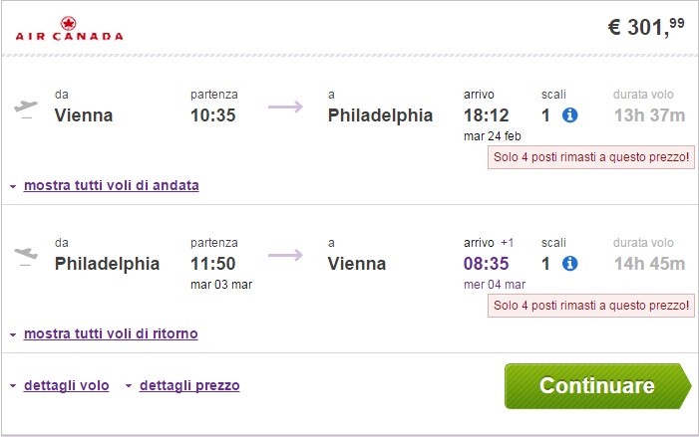Click the outbound "Solo 4 posti rimasti" notice

(x=590, y=157)
